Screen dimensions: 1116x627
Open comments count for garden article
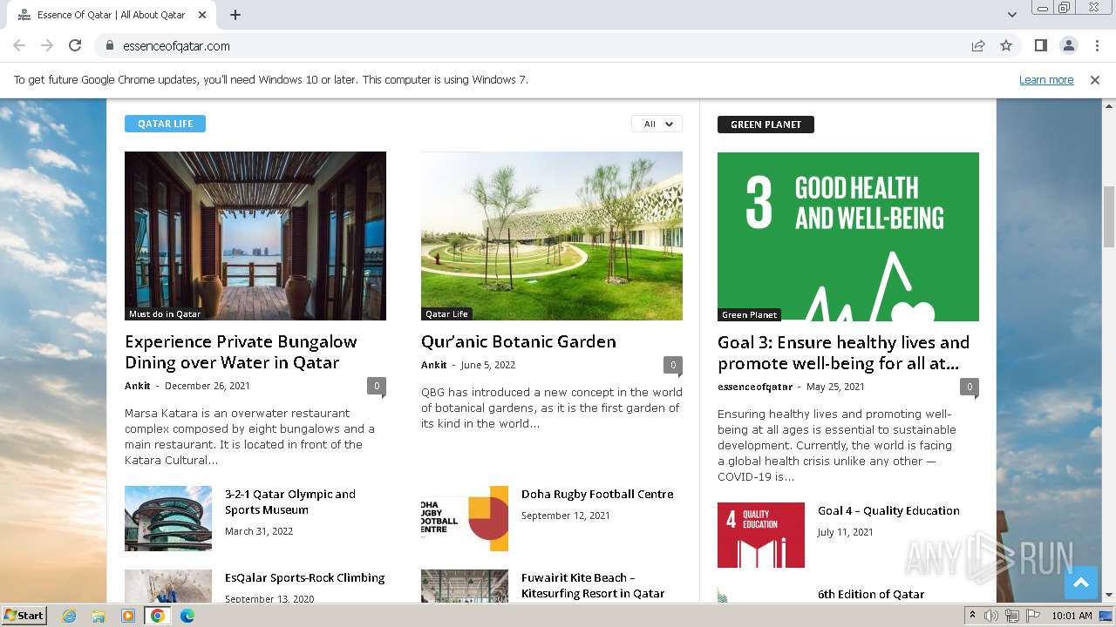(x=672, y=365)
